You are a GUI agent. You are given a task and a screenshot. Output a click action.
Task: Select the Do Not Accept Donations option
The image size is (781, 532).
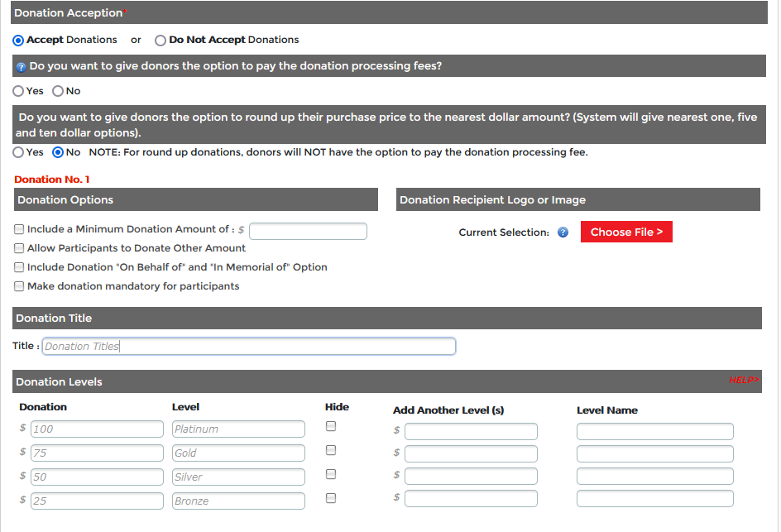click(161, 40)
